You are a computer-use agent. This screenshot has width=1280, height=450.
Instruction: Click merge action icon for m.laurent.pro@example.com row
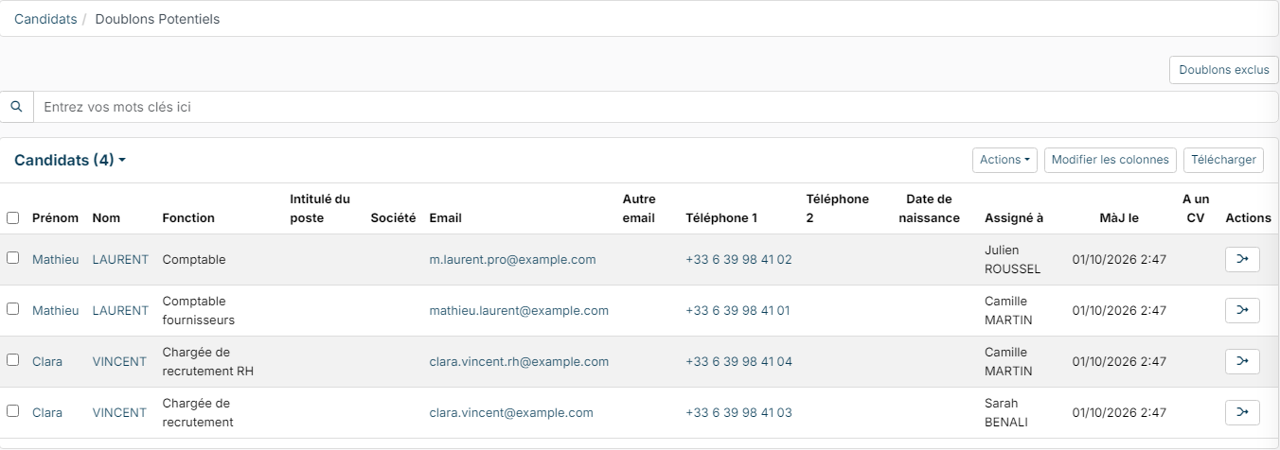coord(1242,259)
